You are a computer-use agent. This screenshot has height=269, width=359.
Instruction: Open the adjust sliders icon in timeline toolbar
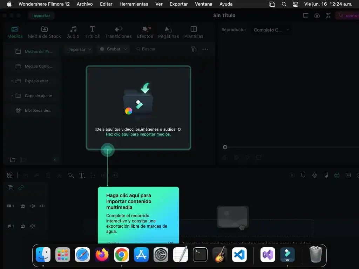coord(93,175)
